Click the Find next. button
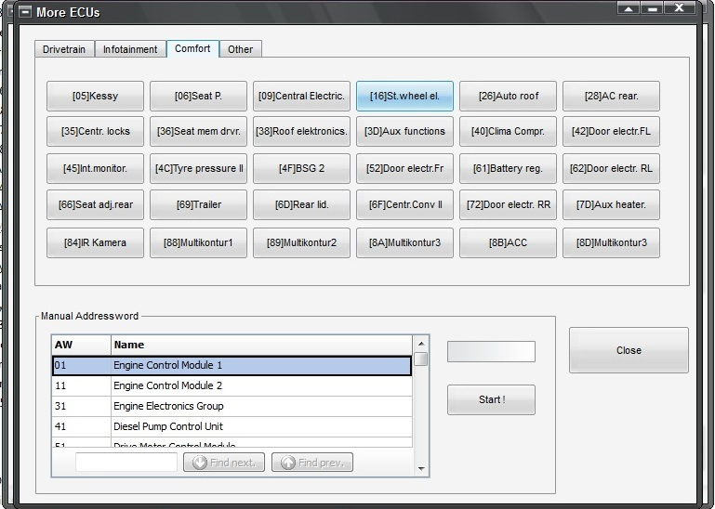 (224, 463)
